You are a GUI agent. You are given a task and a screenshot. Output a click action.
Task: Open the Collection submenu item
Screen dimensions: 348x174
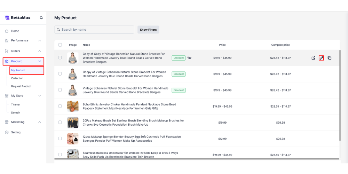(17, 78)
